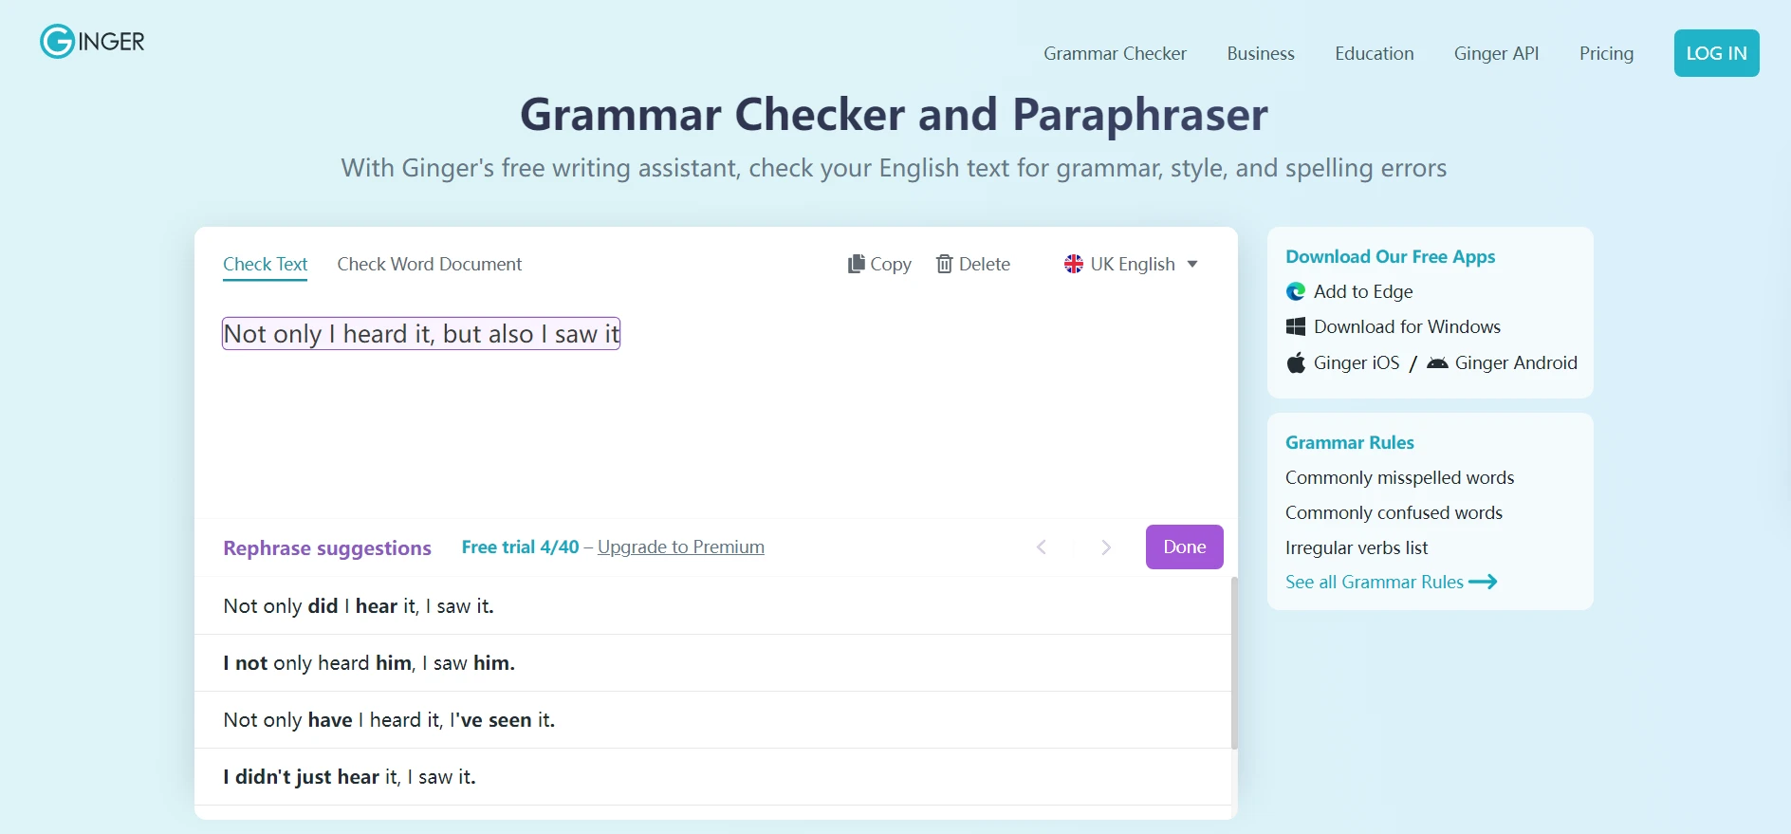Select suggestion 'I didn't just hear it'
This screenshot has height=834, width=1791.
712,776
